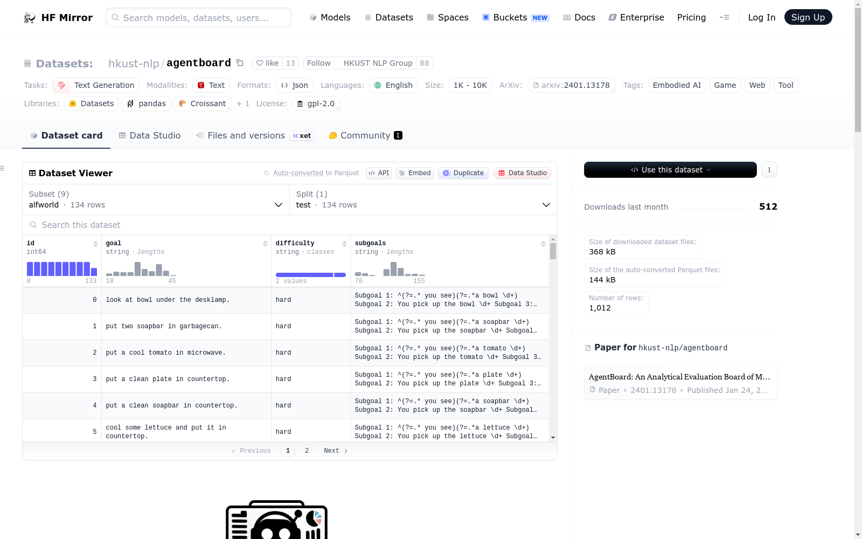Click the difficulty classes distribution bar
This screenshot has width=862, height=539.
(x=311, y=275)
